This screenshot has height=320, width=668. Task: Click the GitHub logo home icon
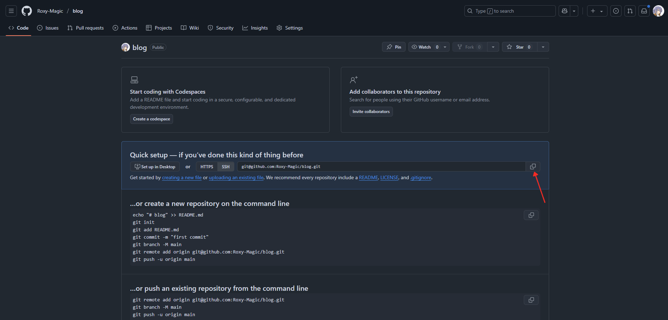(27, 11)
